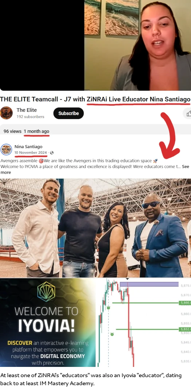Click the green 5,866 price label
This screenshot has height=387, width=191.
pos(186,303)
